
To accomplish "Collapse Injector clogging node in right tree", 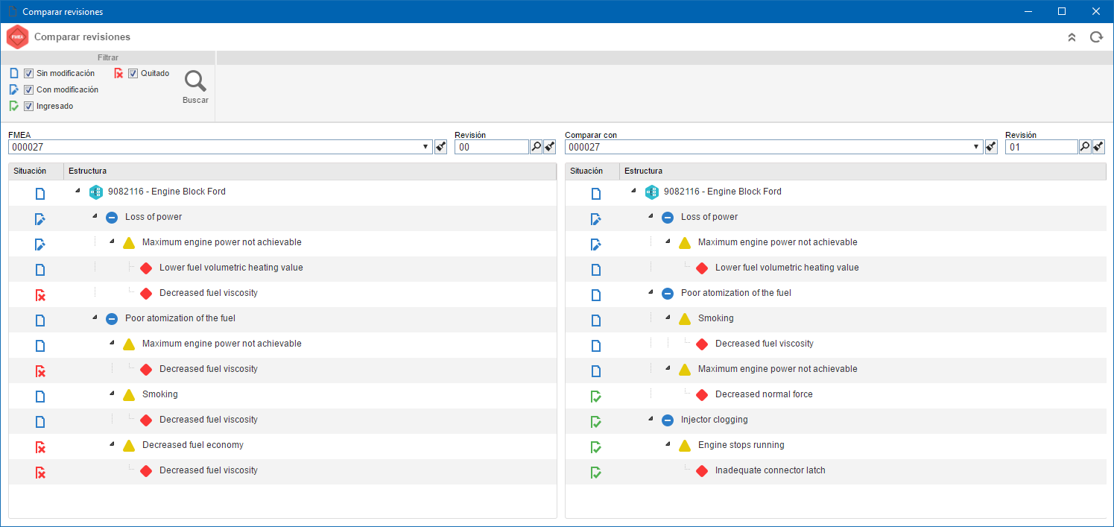I will click(651, 419).
